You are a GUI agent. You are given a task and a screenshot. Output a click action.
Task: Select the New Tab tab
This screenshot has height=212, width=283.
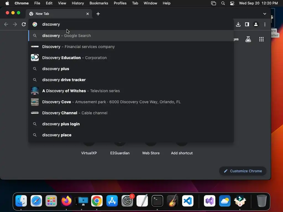tap(59, 14)
